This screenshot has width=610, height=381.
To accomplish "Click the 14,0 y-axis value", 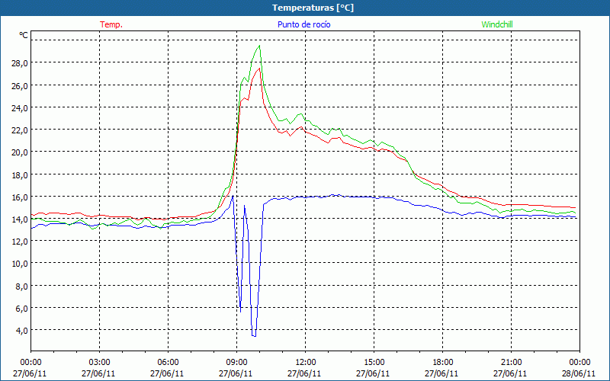I will tap(20, 219).
